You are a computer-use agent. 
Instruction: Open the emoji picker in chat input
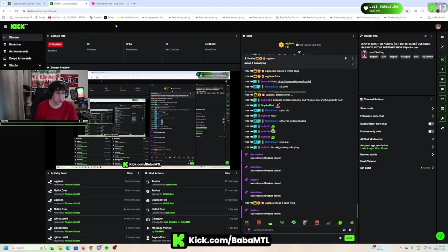(x=350, y=230)
